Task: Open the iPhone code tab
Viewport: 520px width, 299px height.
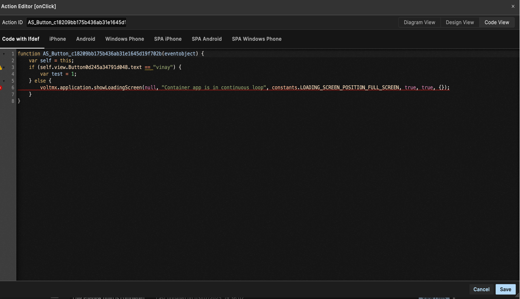Action: coord(57,39)
